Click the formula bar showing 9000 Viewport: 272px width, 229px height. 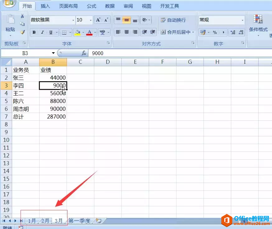pos(180,53)
